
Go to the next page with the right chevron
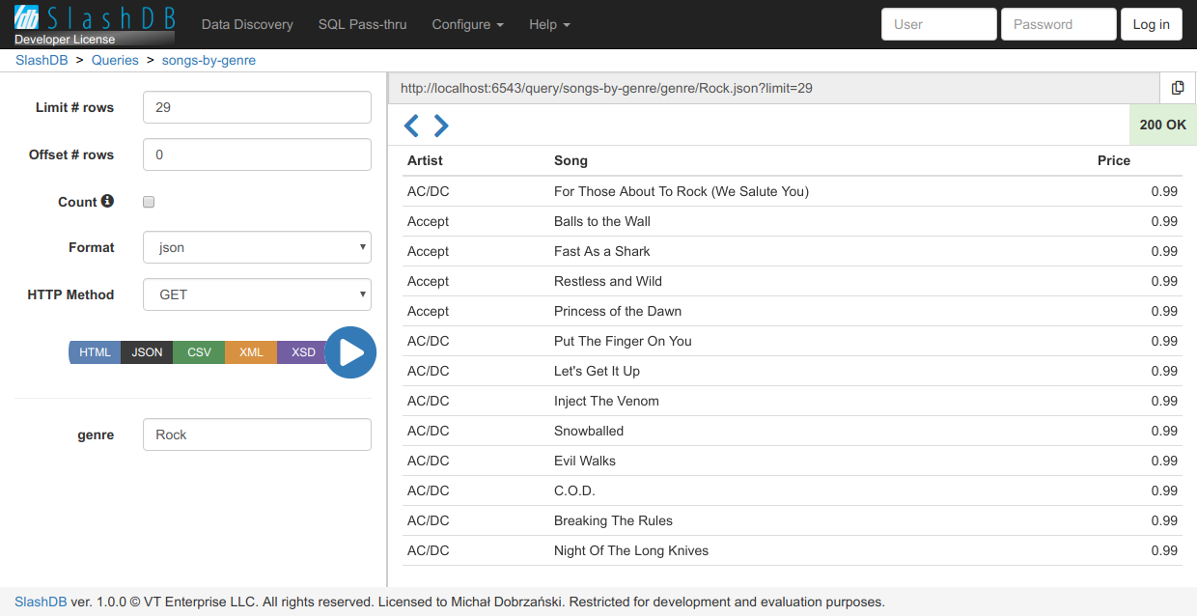[x=441, y=126]
